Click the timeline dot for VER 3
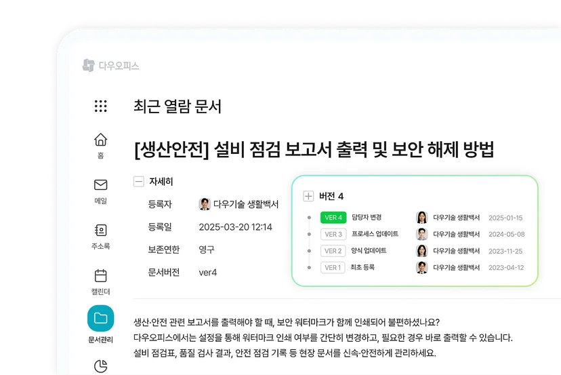The width and height of the screenshot is (561, 375). click(309, 234)
